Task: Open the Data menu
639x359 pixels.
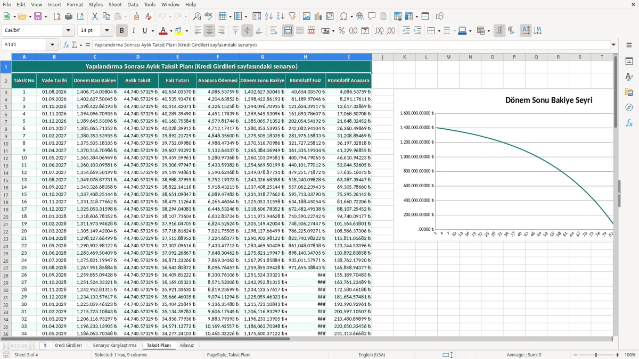Action: [133, 4]
